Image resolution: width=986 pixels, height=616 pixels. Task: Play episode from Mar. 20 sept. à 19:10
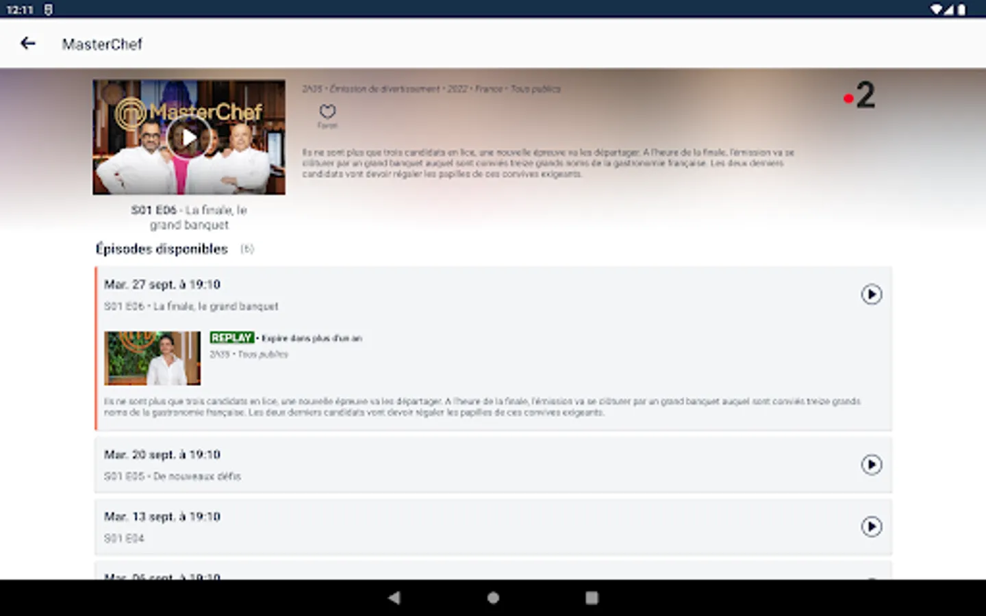coord(871,465)
